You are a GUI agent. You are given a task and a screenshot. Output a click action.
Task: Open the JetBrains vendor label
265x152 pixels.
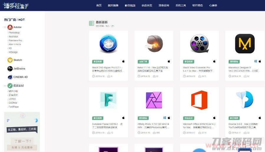[x=19, y=69]
